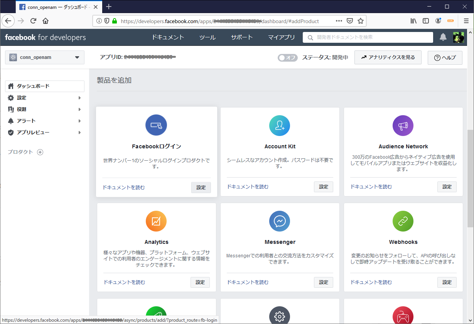Click the Webhooks link icon
The height and width of the screenshot is (324, 474).
[x=403, y=221]
